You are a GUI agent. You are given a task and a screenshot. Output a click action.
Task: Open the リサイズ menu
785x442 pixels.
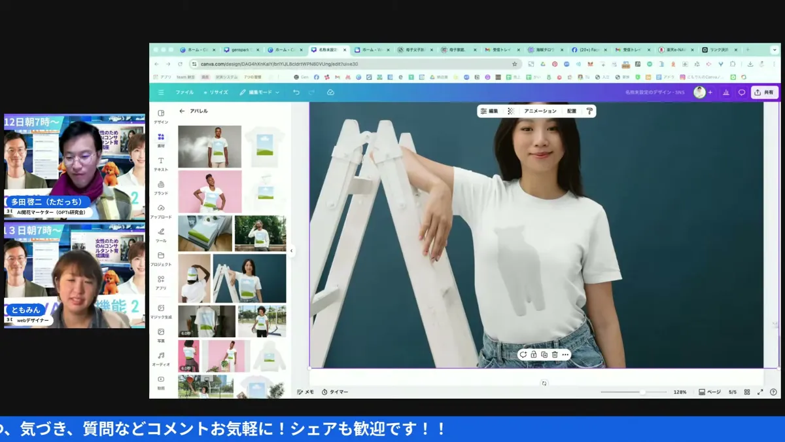(x=216, y=92)
